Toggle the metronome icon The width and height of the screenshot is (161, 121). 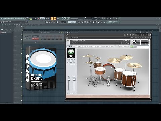[x=47, y=18]
